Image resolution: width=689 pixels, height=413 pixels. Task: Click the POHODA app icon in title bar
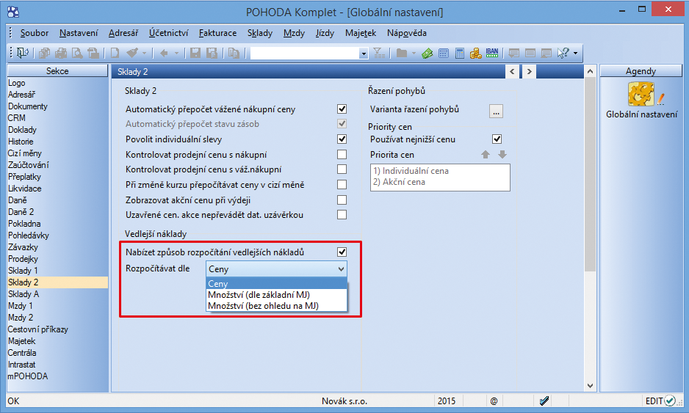point(13,12)
